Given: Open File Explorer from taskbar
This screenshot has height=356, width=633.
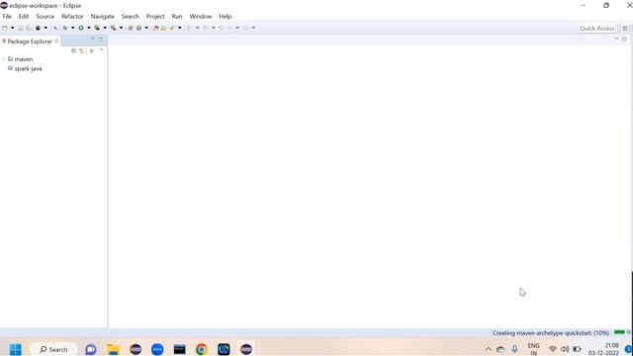Looking at the screenshot, I should point(113,349).
